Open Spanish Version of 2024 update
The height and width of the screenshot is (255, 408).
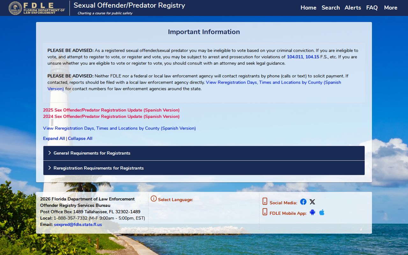(x=162, y=116)
